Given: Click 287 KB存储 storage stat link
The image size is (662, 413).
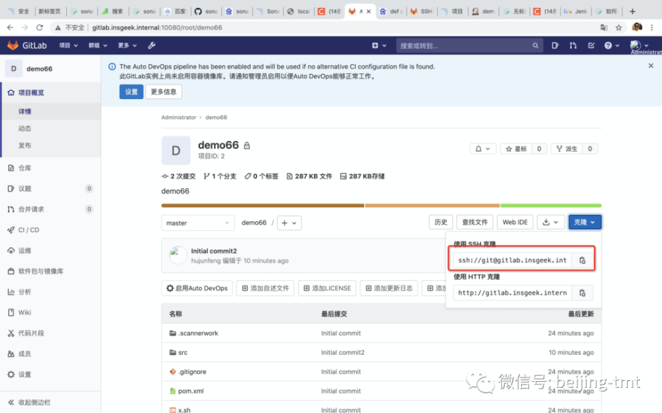Looking at the screenshot, I should tap(362, 176).
